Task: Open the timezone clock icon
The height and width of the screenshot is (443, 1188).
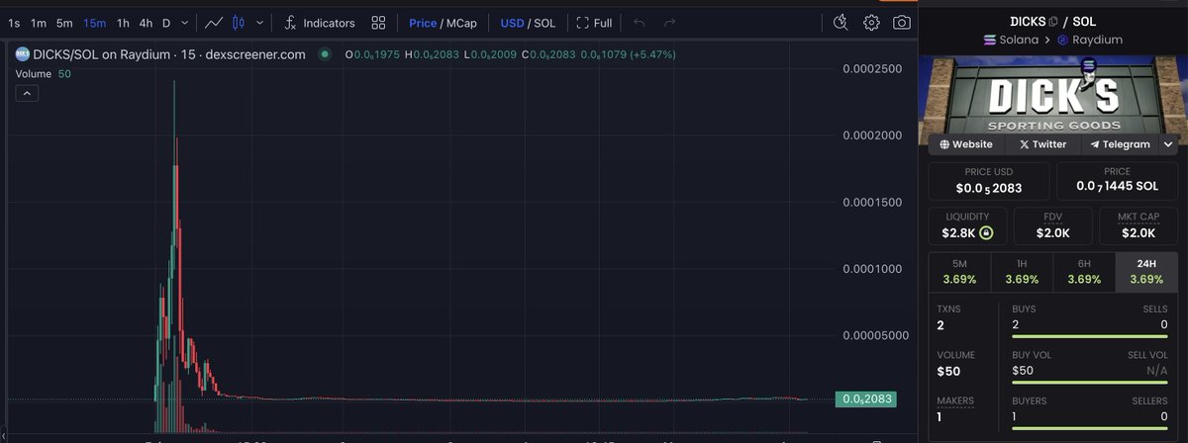Action: point(841,22)
